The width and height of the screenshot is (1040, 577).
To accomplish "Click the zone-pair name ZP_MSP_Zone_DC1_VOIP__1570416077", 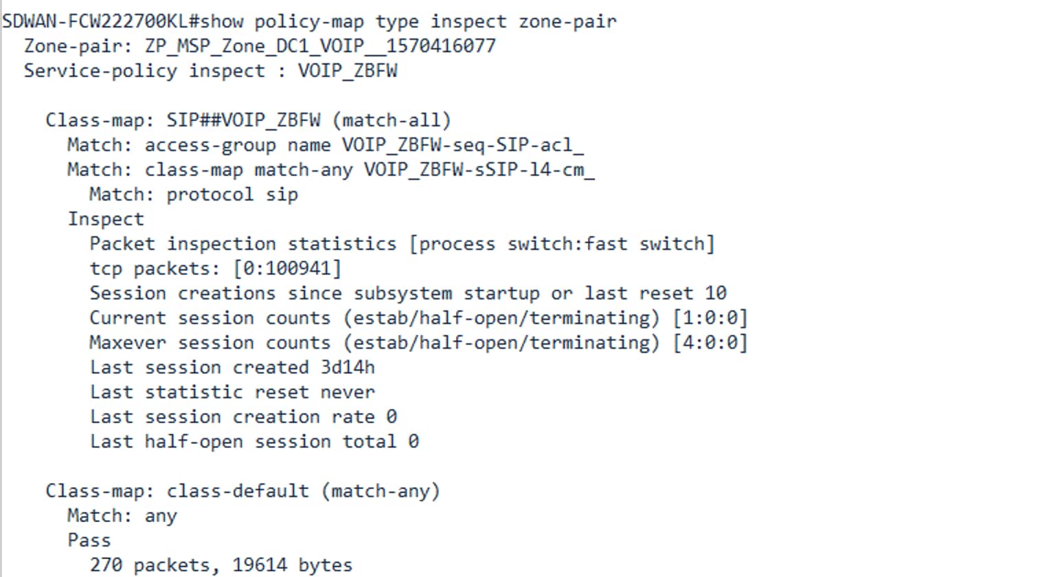I will [x=319, y=46].
